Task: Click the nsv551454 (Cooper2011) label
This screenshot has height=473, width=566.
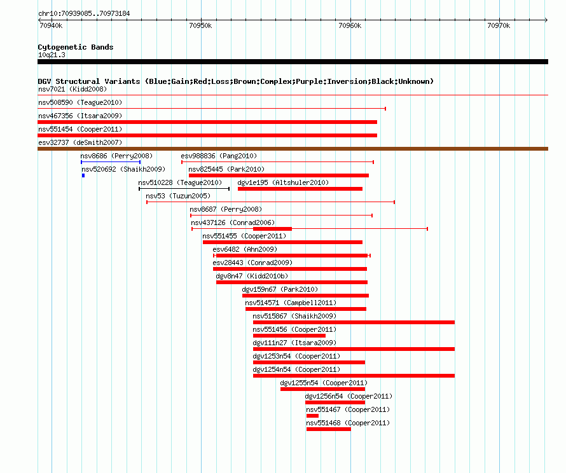Action: (80, 129)
